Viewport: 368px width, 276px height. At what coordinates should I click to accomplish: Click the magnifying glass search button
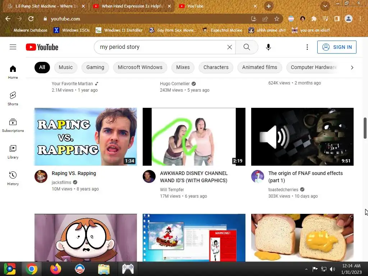coord(247,47)
